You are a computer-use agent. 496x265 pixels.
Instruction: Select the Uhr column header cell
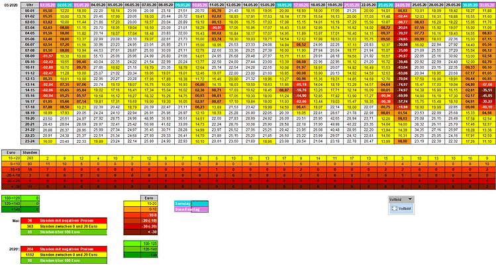[x=29, y=5]
